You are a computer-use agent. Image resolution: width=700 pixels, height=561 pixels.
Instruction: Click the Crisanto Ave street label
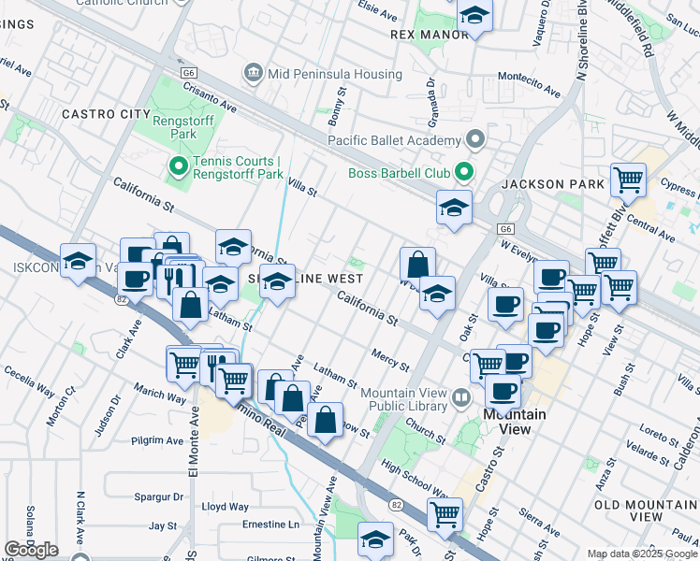pyautogui.click(x=210, y=96)
